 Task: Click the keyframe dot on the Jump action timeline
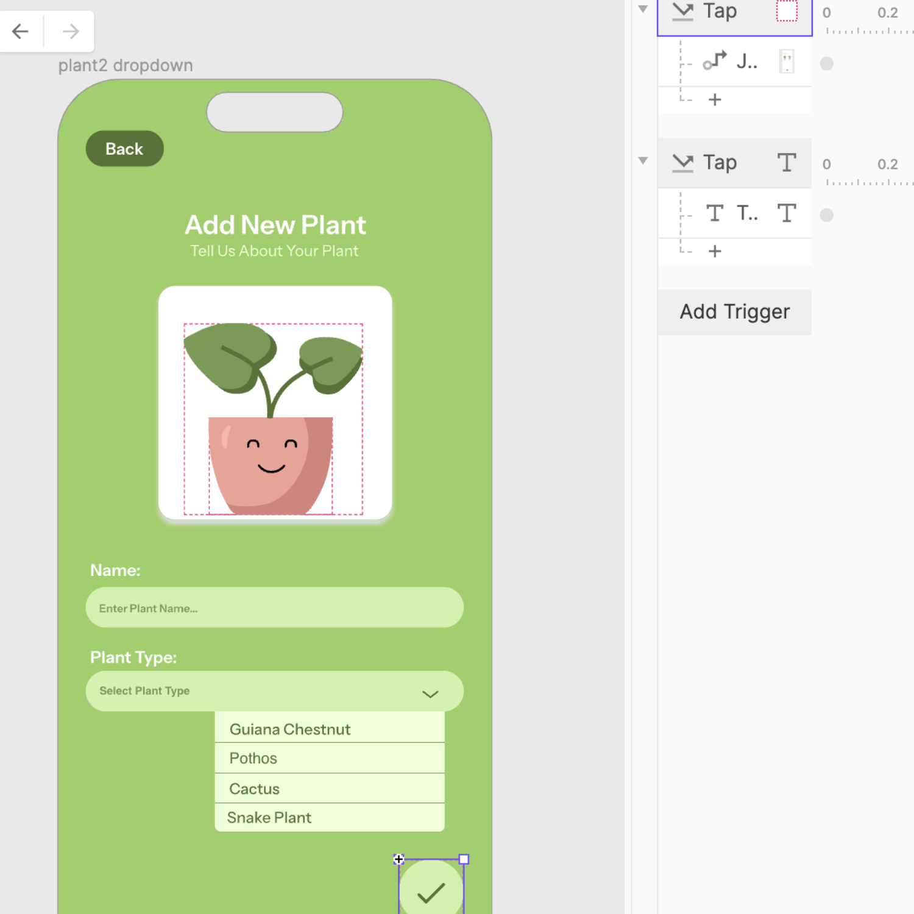[827, 63]
